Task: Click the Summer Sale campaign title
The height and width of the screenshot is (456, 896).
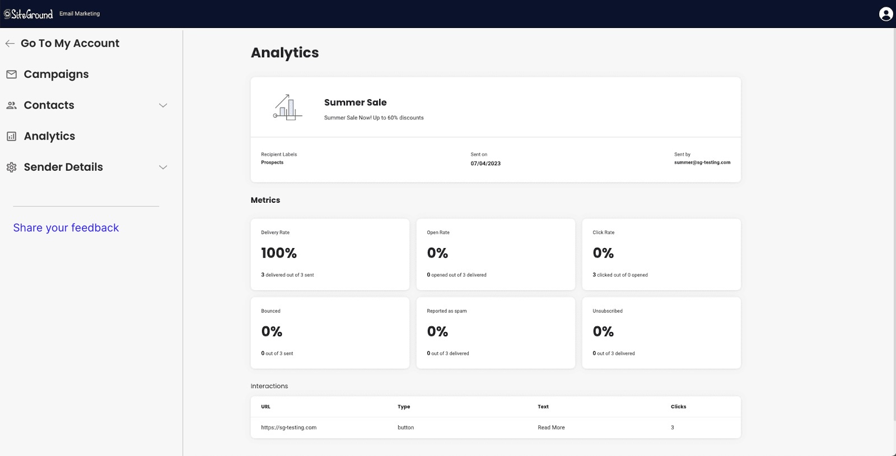Action: point(355,103)
